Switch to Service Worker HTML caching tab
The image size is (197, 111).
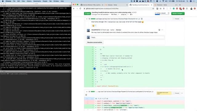pos(92,5)
